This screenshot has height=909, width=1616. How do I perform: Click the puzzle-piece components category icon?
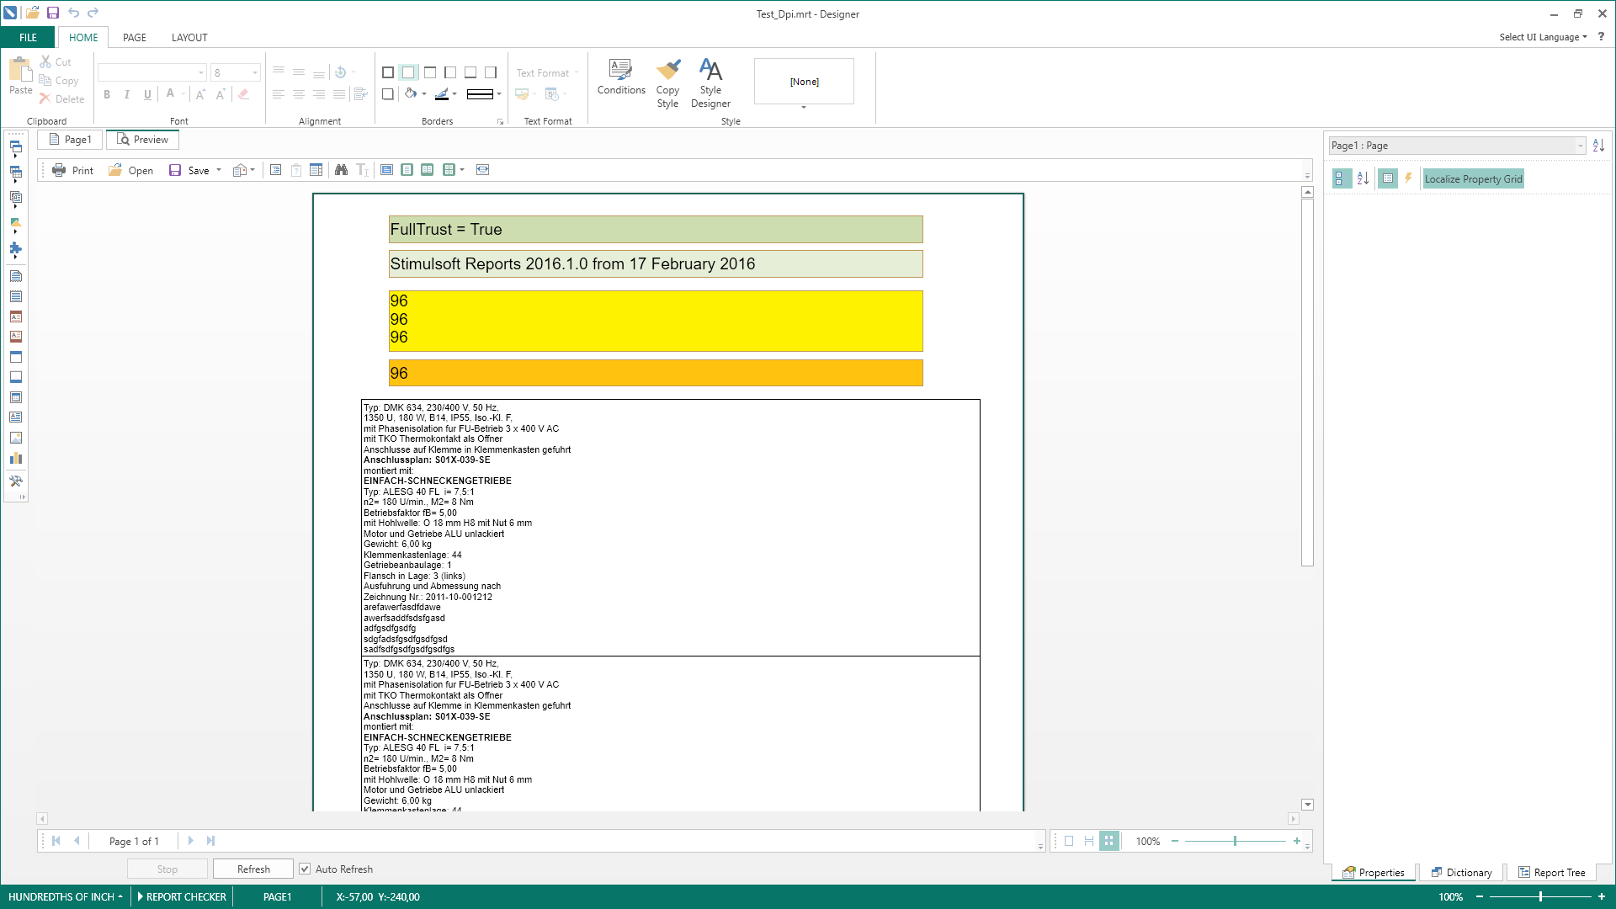tap(16, 249)
